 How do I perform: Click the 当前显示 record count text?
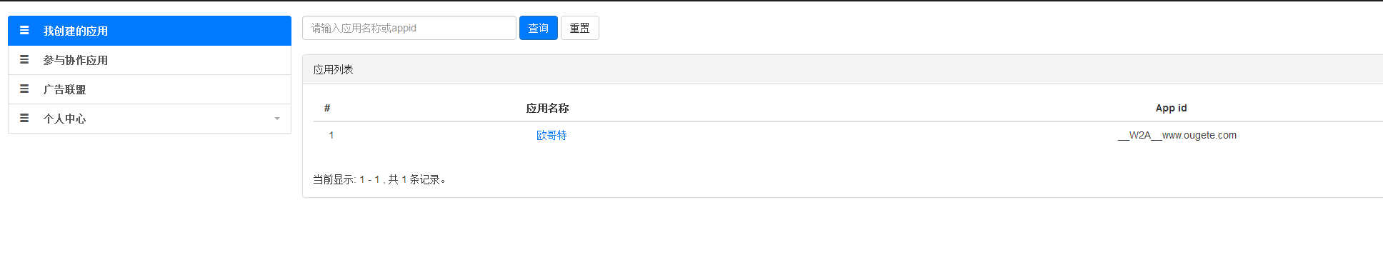pos(379,179)
